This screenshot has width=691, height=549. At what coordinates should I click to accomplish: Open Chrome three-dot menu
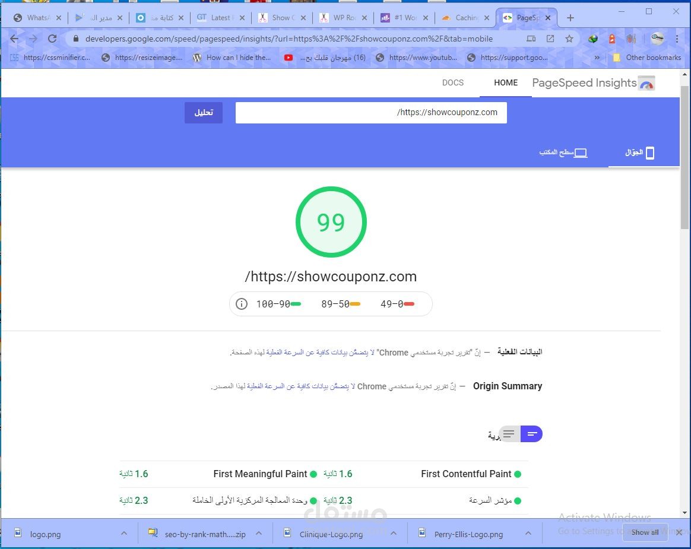(677, 39)
